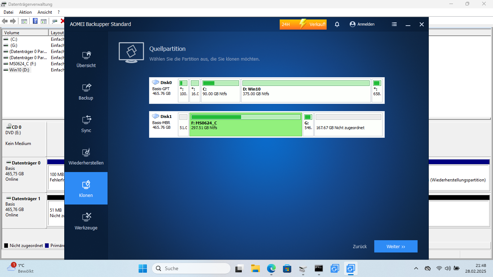Open Task View on the taskbar

pos(240,268)
